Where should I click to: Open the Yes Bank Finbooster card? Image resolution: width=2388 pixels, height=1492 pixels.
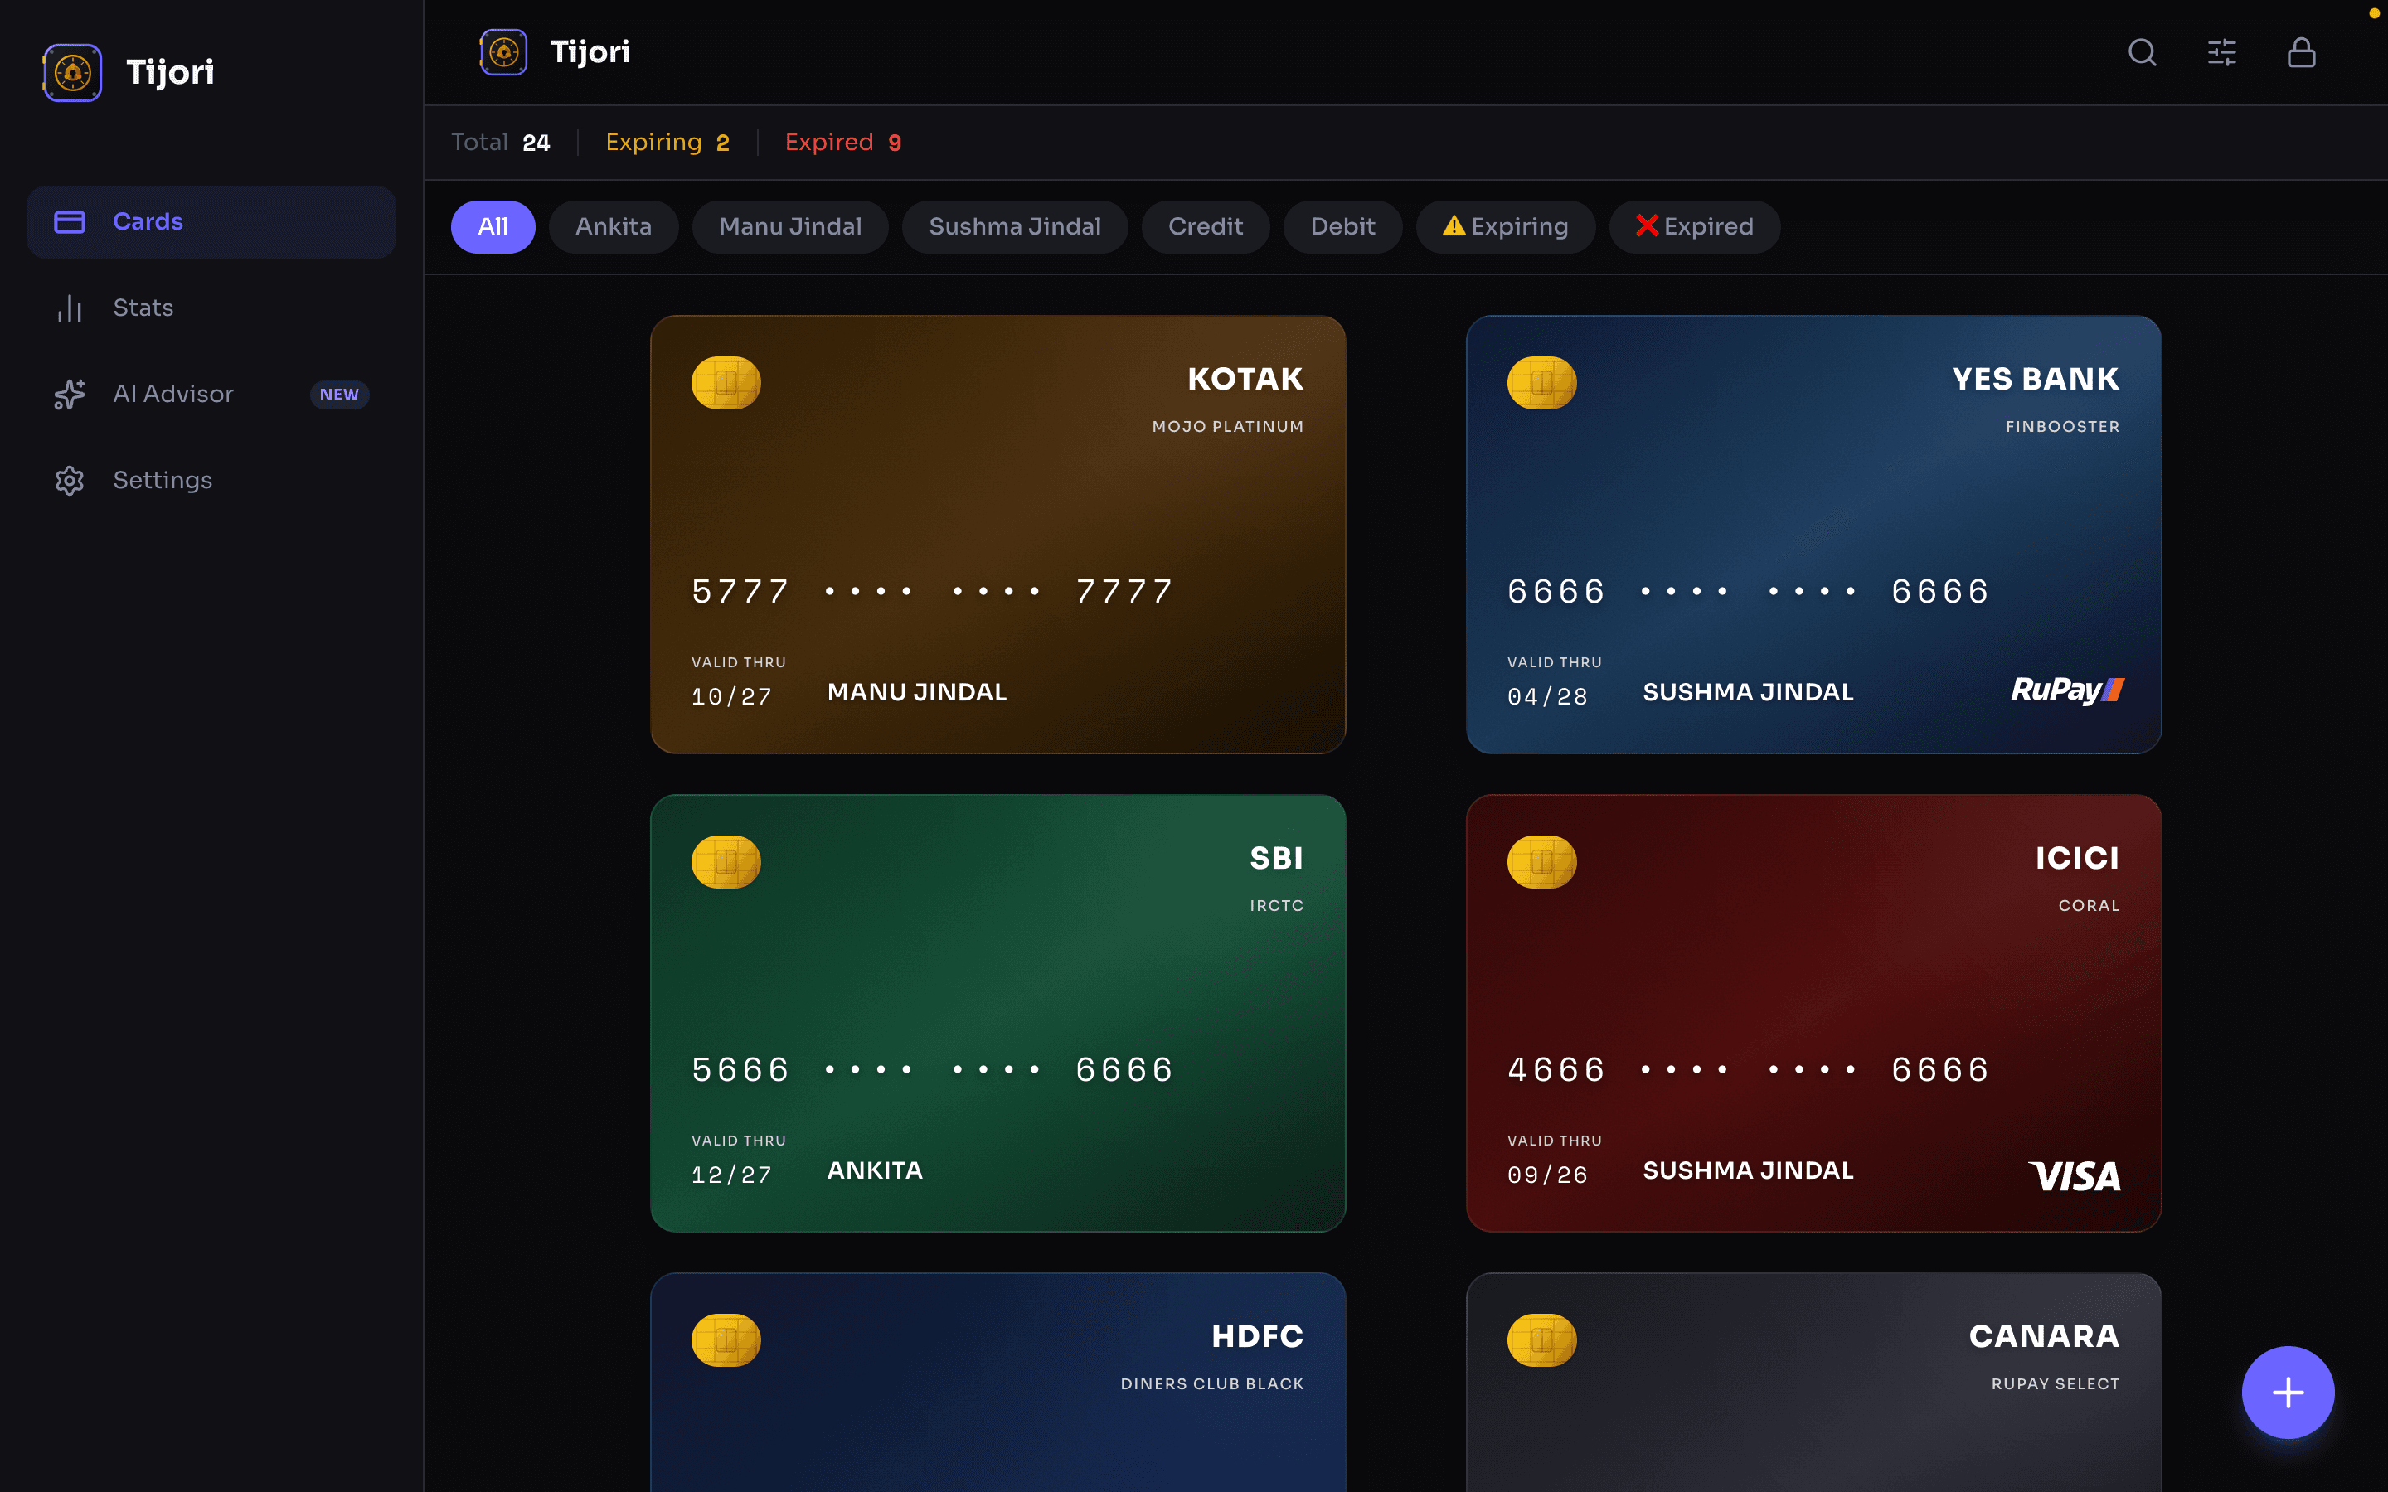click(1813, 535)
